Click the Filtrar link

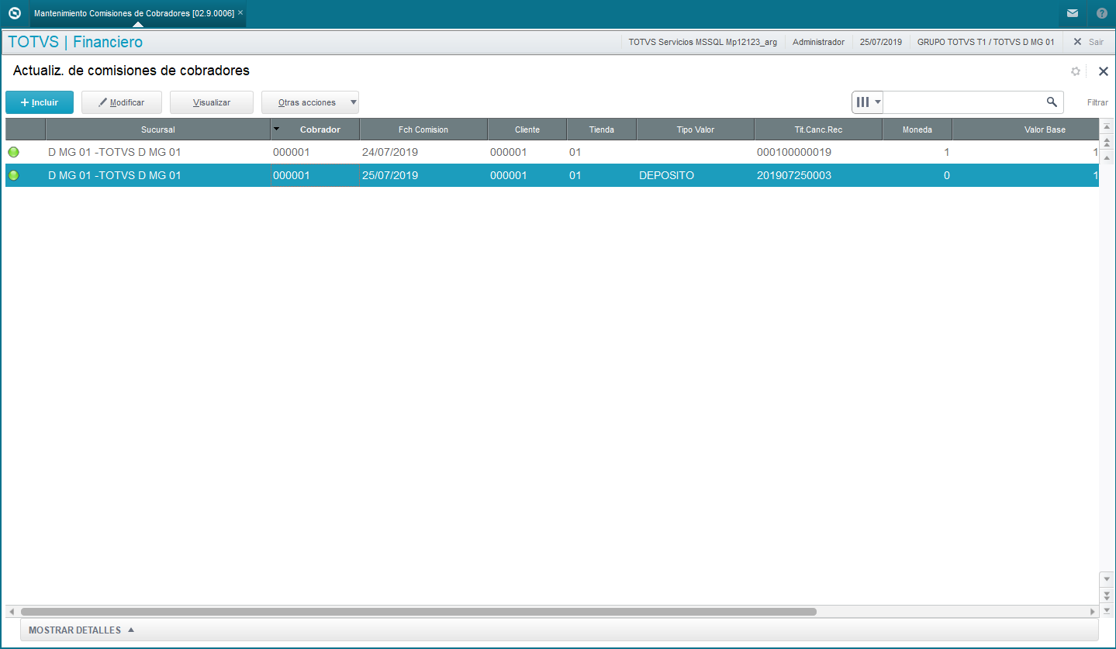coord(1097,102)
